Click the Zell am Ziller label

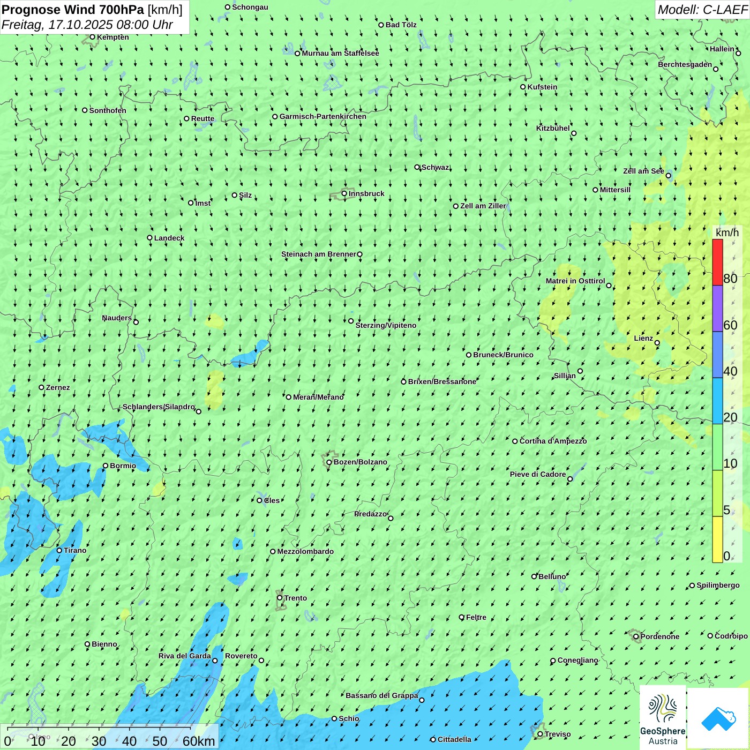(483, 206)
